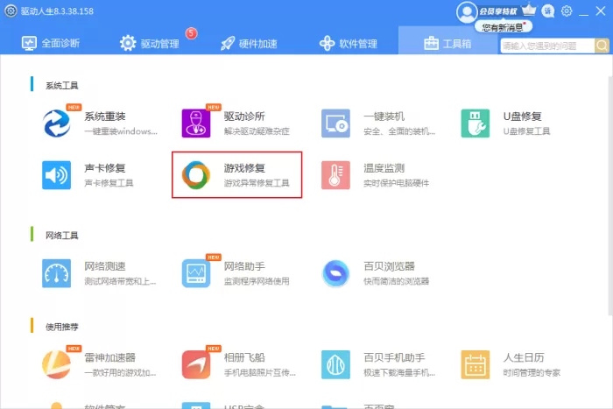Click the 声卡修复工具 description text
613x409 pixels.
109,182
